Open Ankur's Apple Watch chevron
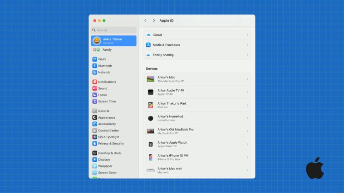Screen dimensions: 344x193 pyautogui.click(x=247, y=145)
